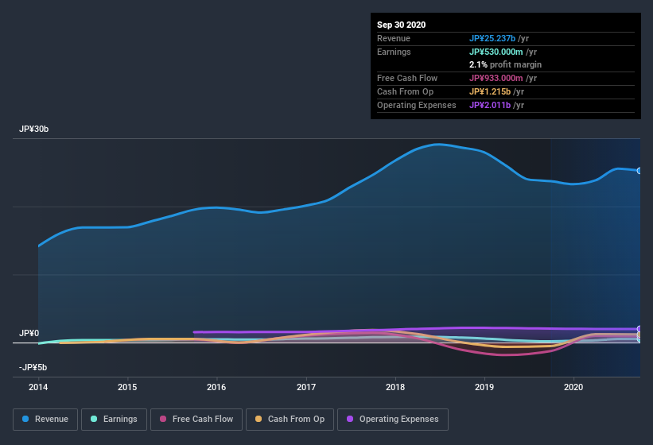Click the JP¥30b y-axis label
This screenshot has height=445, width=653.
click(x=33, y=129)
